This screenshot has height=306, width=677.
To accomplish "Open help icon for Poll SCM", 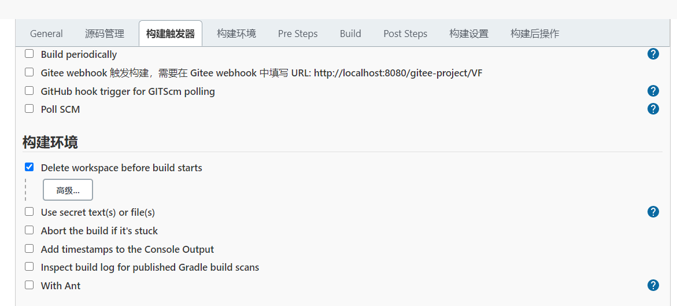I will [x=653, y=109].
